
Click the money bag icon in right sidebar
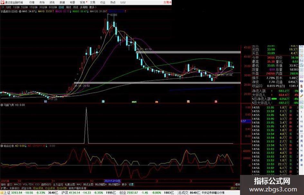[x=301, y=86]
